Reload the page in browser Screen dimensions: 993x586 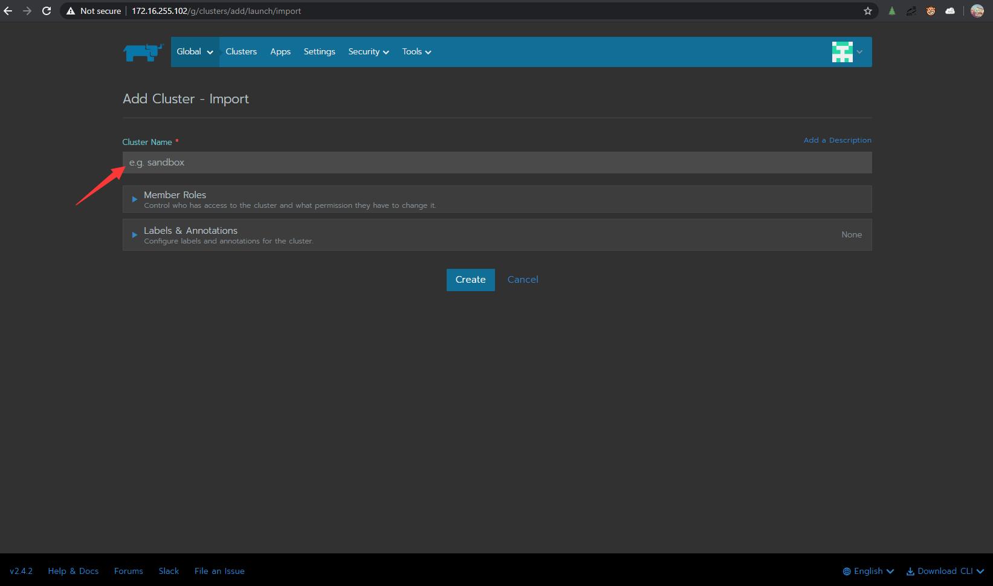47,11
